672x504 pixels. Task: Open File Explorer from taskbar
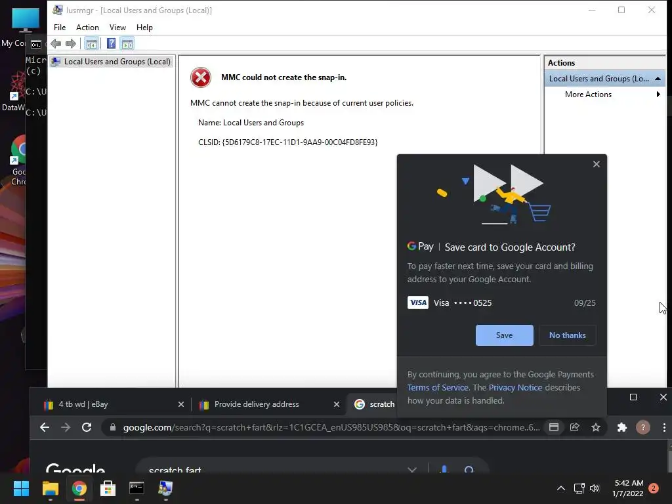coord(50,488)
